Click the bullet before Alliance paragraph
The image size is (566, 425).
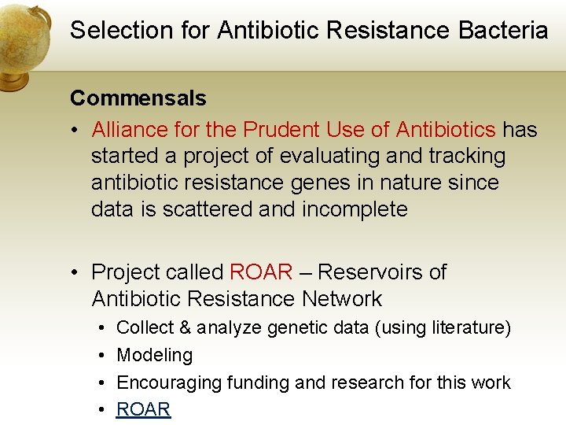pyautogui.click(x=75, y=129)
